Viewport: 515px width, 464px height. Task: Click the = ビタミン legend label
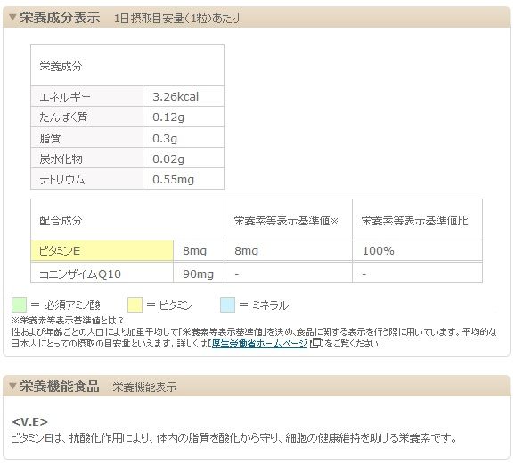(x=169, y=305)
